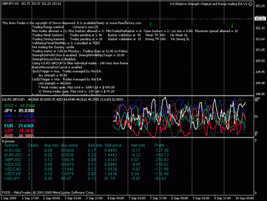
Task: Click USDCAD net lots -0.07
Action: click(136, 169)
